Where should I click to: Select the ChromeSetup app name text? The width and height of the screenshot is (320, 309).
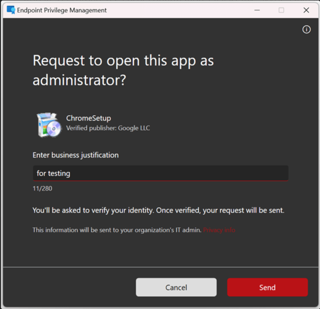tap(88, 118)
